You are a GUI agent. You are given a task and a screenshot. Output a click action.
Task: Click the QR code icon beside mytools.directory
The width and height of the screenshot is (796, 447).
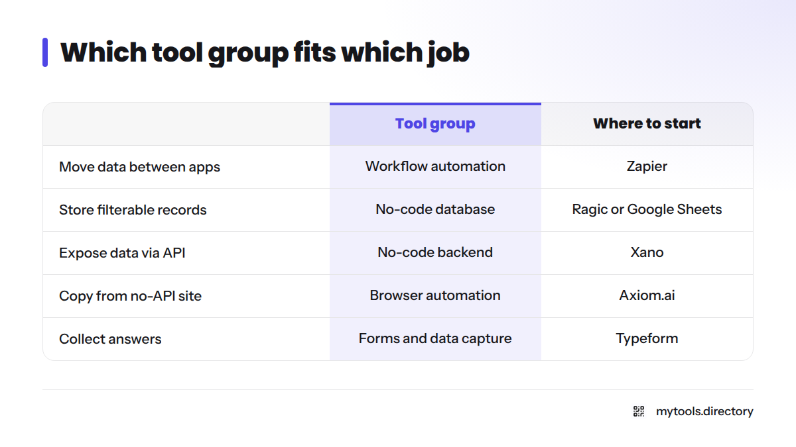(x=639, y=411)
